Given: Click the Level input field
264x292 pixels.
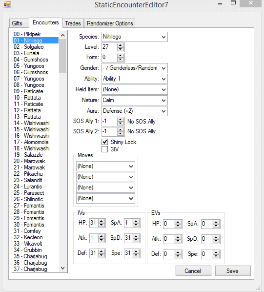Looking at the screenshot, I should point(110,47).
